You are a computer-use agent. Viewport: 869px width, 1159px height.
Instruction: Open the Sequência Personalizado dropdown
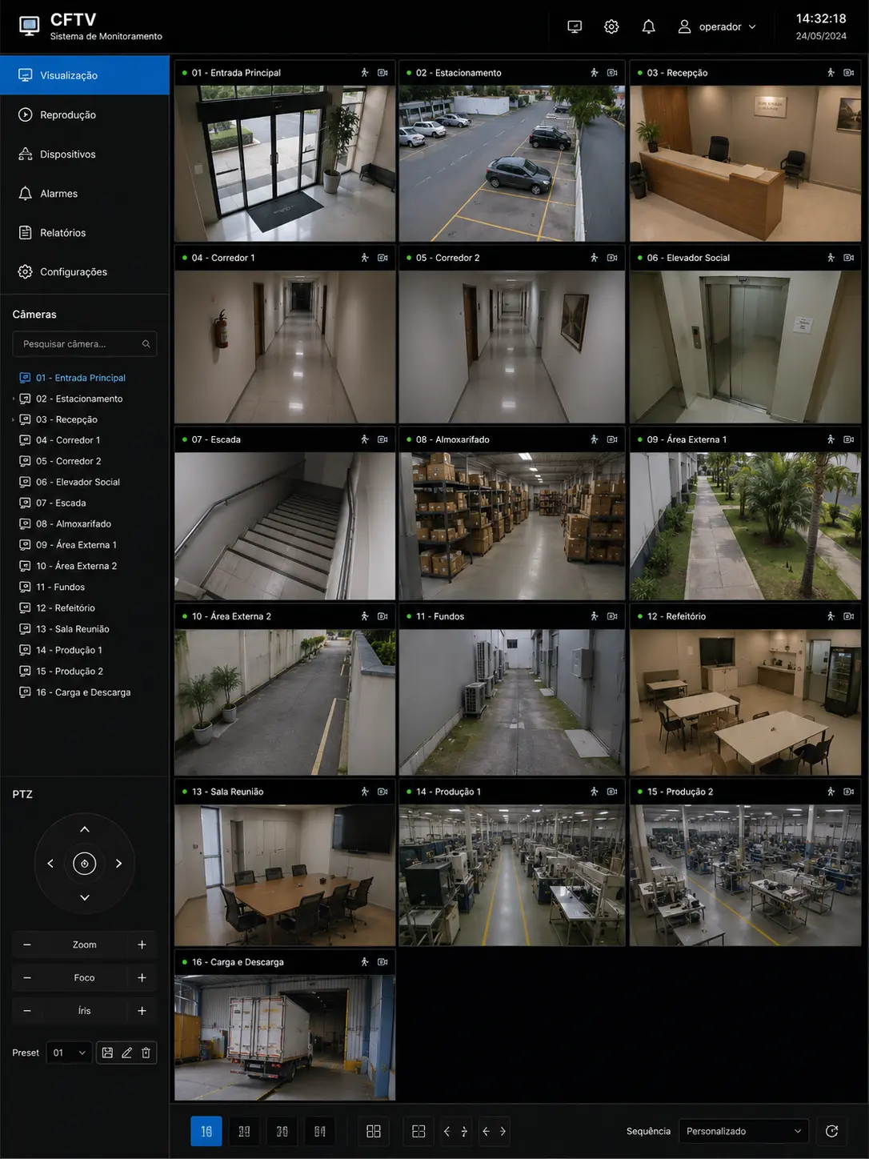click(743, 1131)
